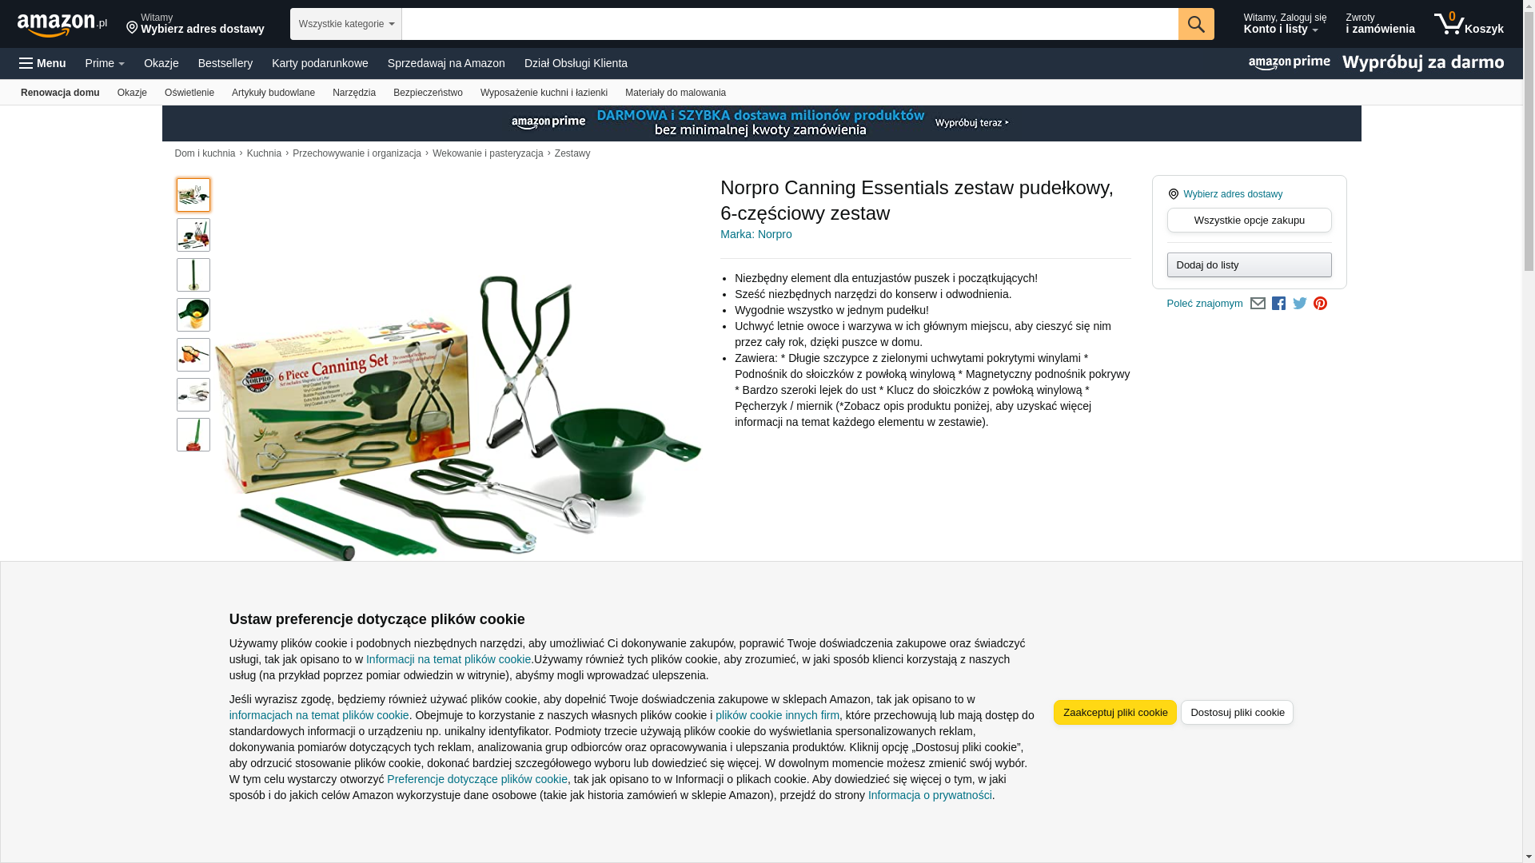
Task: Select the green funnel product thumbnail
Action: 193,315
